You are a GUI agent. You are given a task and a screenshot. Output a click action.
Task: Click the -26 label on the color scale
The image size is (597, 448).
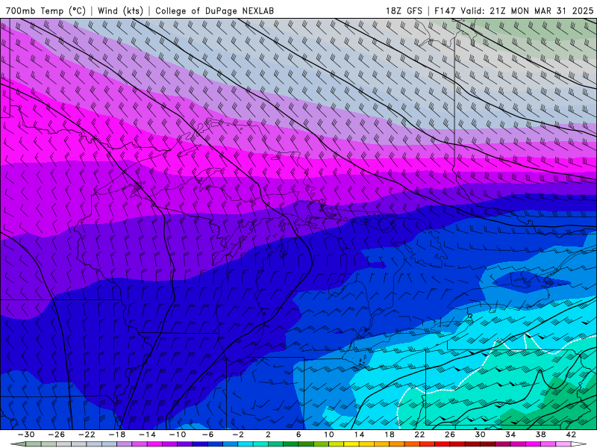click(x=57, y=435)
